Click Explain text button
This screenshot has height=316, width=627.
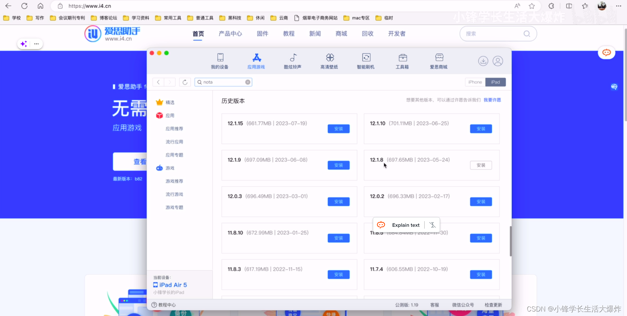[406, 225]
